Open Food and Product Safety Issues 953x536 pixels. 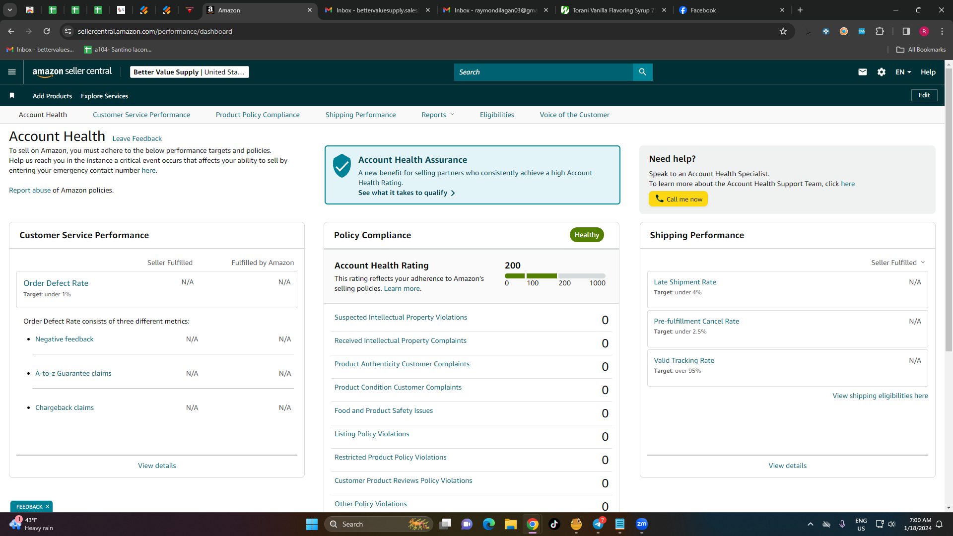click(384, 410)
